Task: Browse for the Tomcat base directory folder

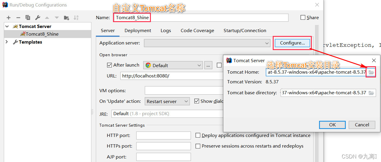Action: tap(371, 93)
